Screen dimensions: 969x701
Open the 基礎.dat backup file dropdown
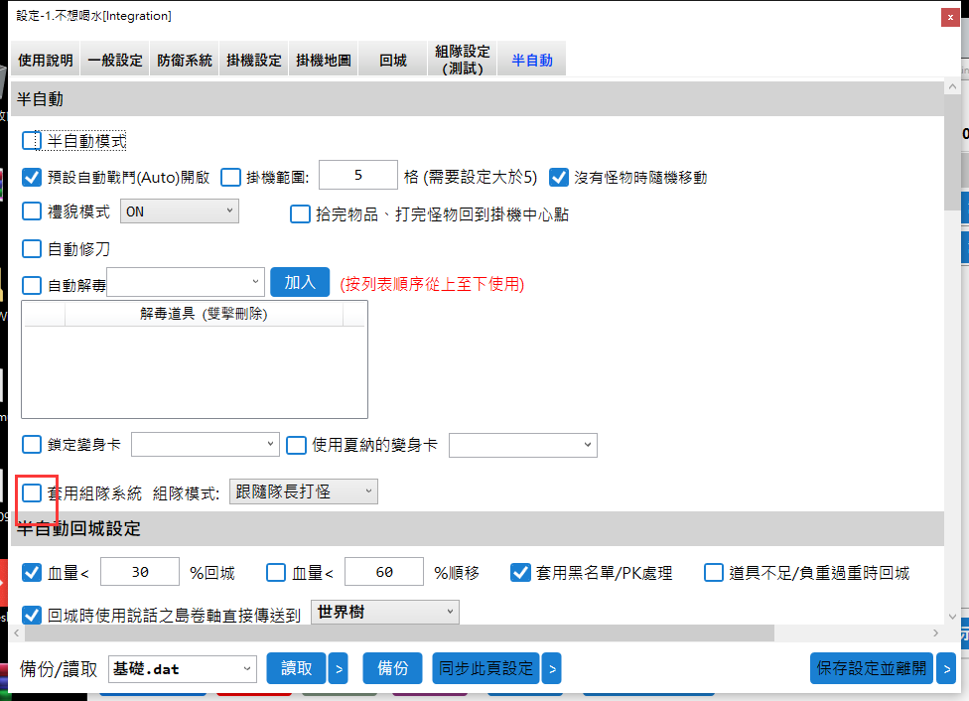183,669
